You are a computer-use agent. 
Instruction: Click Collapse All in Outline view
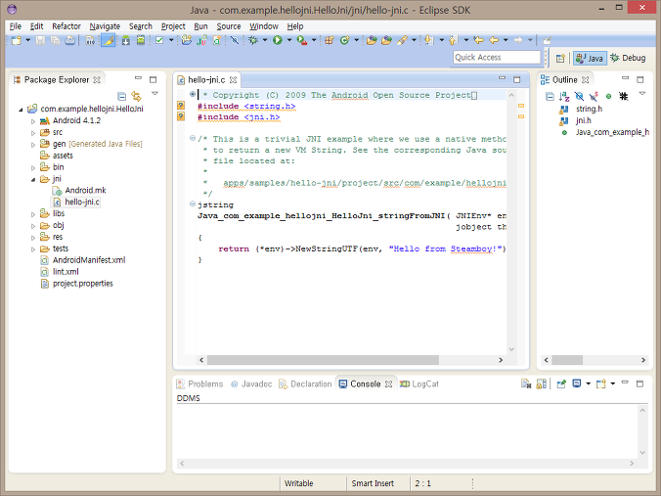click(550, 97)
